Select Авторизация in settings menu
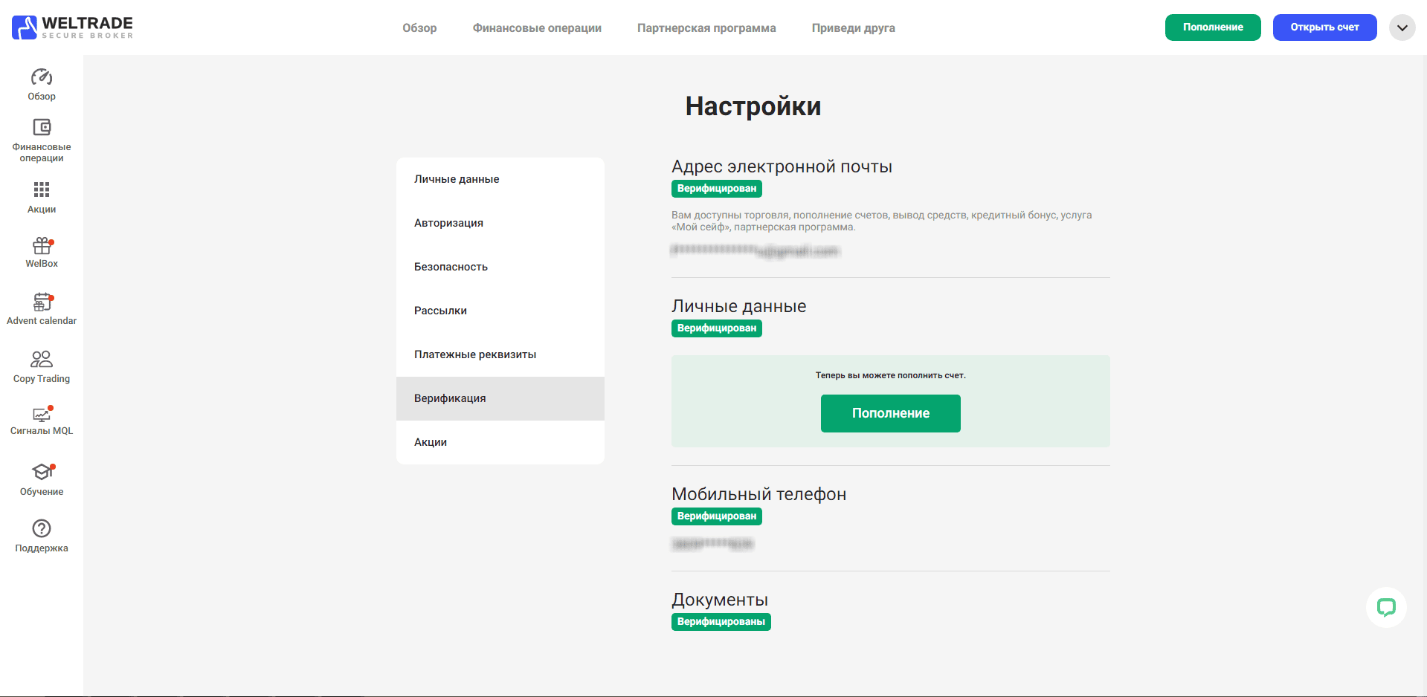Viewport: 1427px width, 697px height. click(500, 223)
